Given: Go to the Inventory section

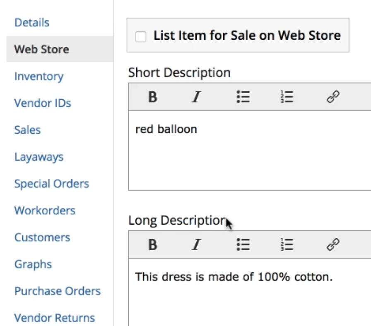Looking at the screenshot, I should point(39,76).
